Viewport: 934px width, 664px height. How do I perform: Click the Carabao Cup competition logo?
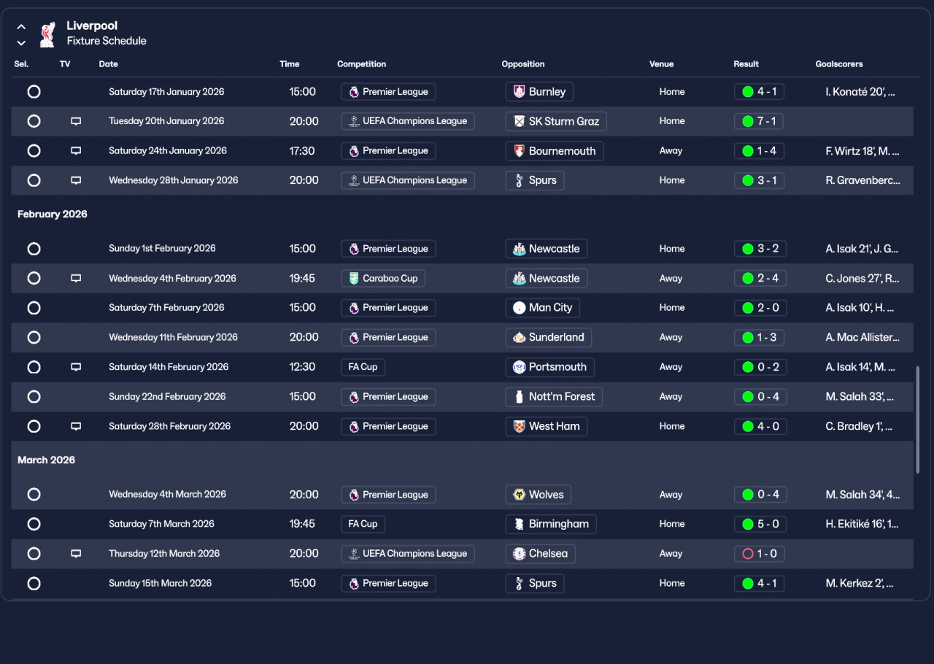tap(354, 278)
